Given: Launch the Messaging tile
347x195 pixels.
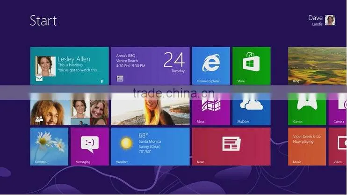Looking at the screenshot, I should point(90,146).
